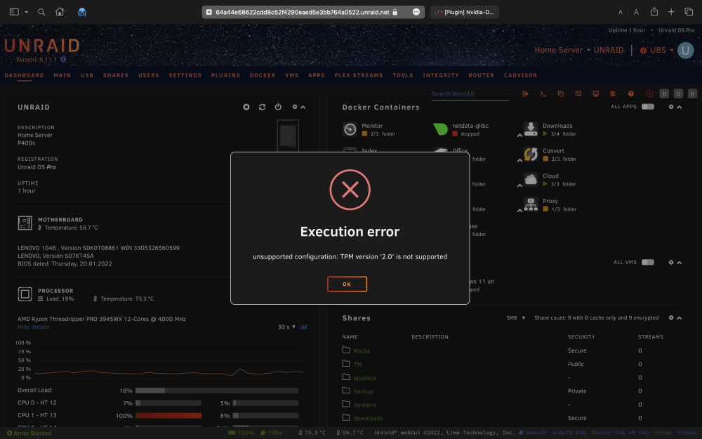Screen dimensions: 702x439
Task: Click Hide details link under processor
Action: (34, 327)
